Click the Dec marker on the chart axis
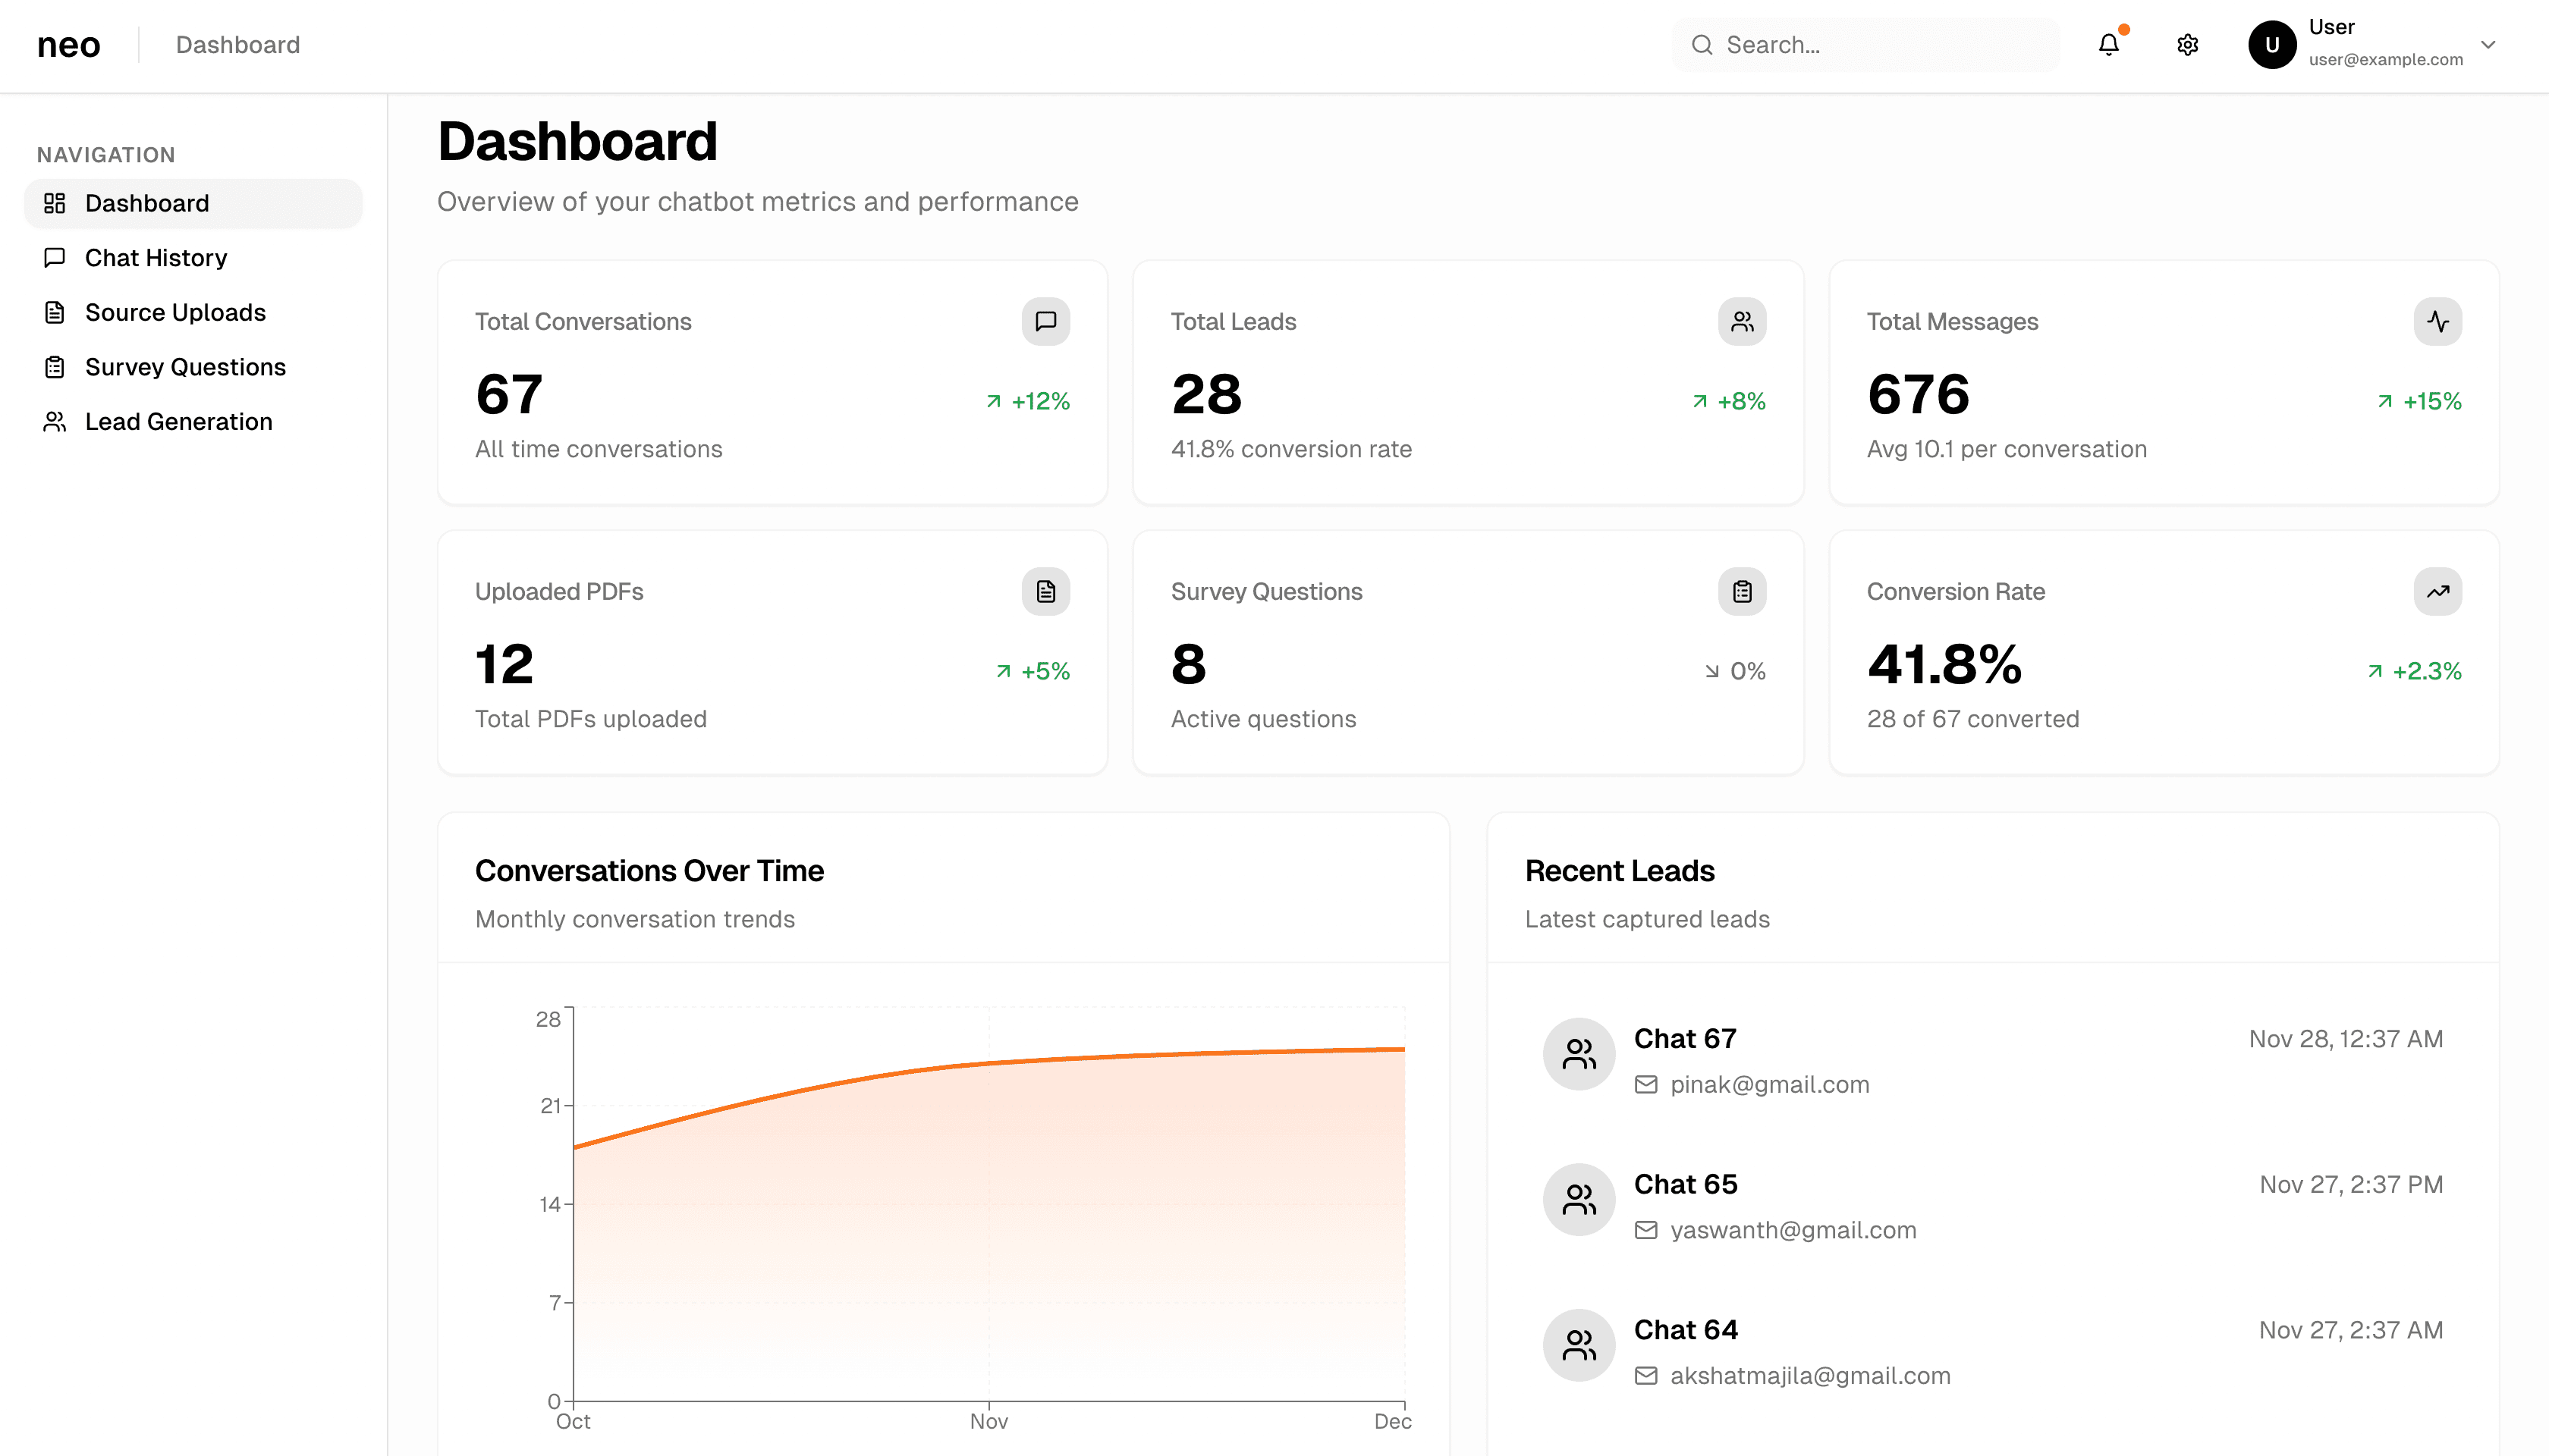The height and width of the screenshot is (1456, 2549). [1393, 1421]
